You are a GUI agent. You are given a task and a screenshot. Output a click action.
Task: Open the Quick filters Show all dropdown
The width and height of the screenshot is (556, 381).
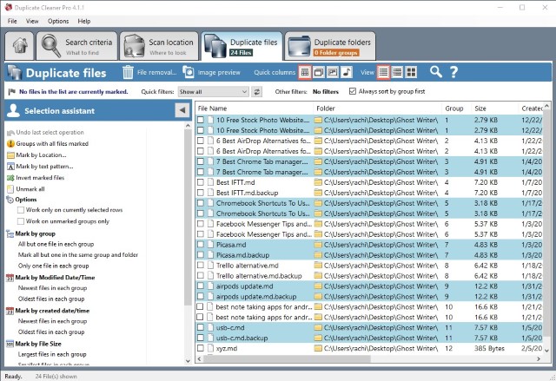213,92
